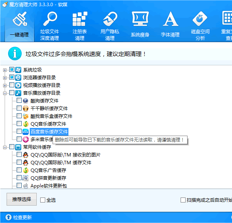
Task: Open the 注册表清理 tool
Action: pos(80,25)
